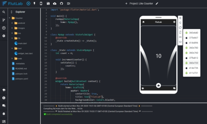Collapse the lib folder
Screen dimensions: 207x124
[x=12, y=38]
